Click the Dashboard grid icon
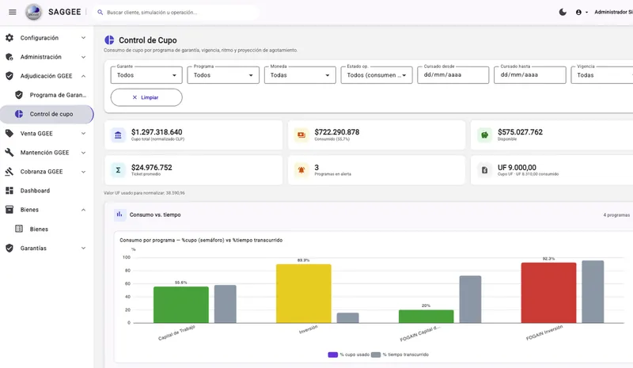 pos(9,191)
